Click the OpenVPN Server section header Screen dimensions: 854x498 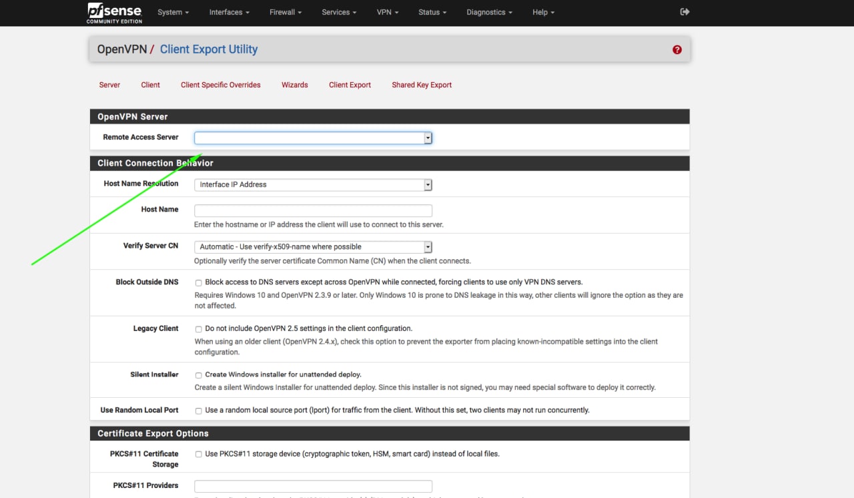390,116
